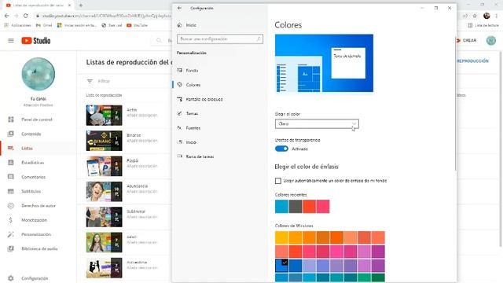Open Abundancia playlist thumbnail
Screen dimensions: 503x283
(x=104, y=192)
